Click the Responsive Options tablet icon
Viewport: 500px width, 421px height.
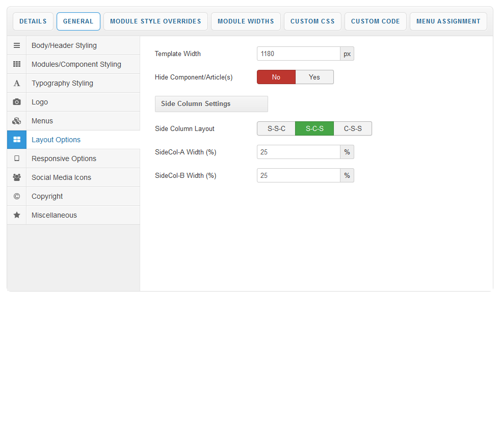pos(17,159)
